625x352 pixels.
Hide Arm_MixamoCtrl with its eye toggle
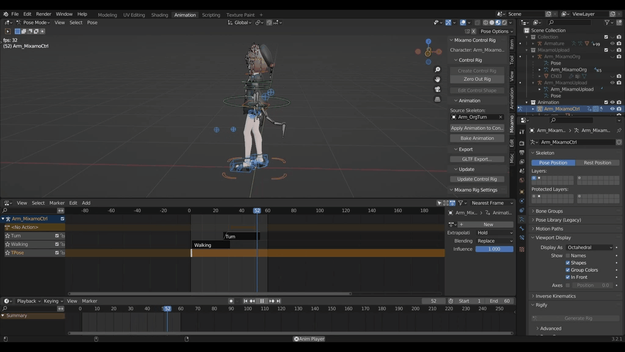tap(612, 108)
